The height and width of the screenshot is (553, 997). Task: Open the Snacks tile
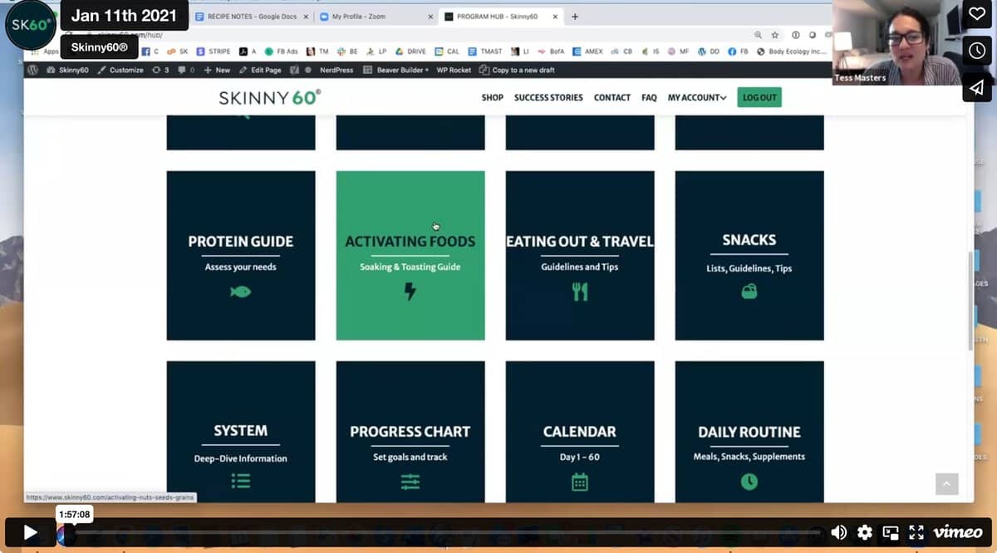[x=749, y=256]
